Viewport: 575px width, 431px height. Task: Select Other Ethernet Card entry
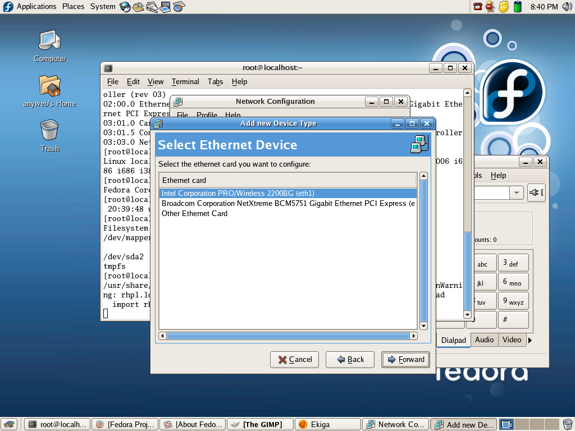coord(288,213)
